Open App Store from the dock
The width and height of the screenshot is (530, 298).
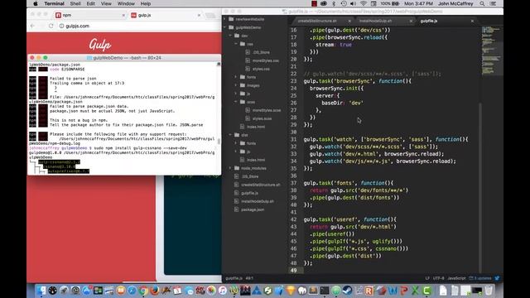(86, 291)
